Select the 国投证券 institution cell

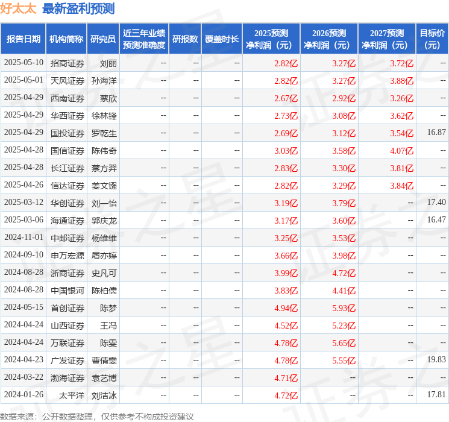pyautogui.click(x=68, y=133)
